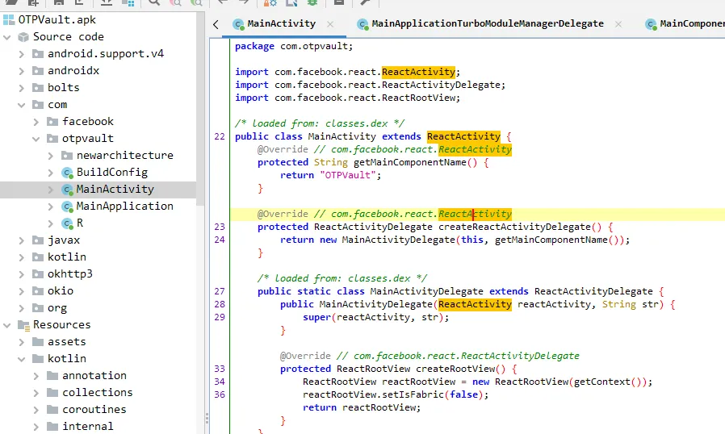This screenshot has height=434, width=725.
Task: Open the log viewer toolbar icon
Action: [x=339, y=2]
